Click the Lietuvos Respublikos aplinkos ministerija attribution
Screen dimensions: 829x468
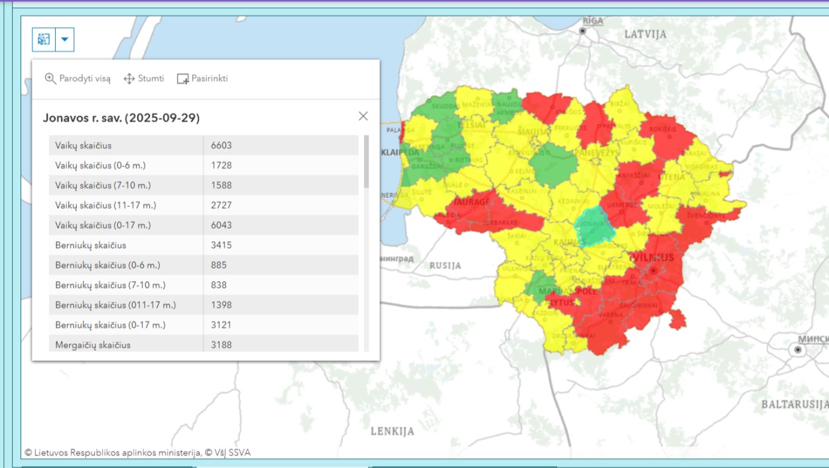coord(113,453)
